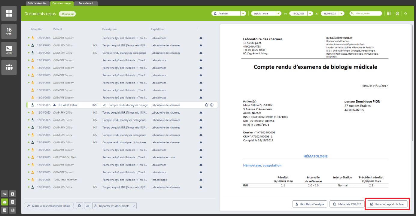Screen dimensions: 416x216
Task: Click the scanner import icon button
Action: pyautogui.click(x=87, y=206)
